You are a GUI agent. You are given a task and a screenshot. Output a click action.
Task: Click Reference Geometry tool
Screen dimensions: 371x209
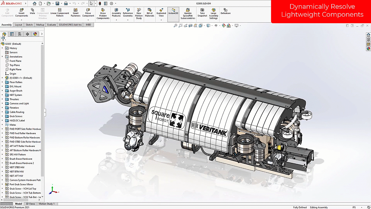[128, 12]
